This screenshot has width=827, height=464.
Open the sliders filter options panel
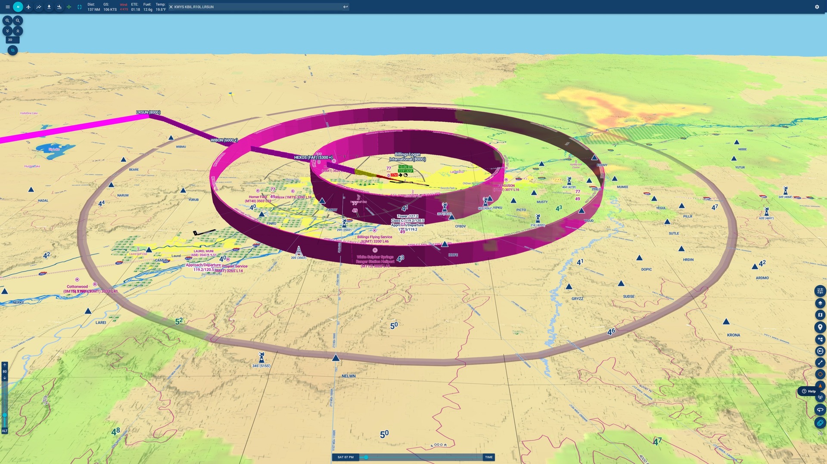pyautogui.click(x=820, y=291)
